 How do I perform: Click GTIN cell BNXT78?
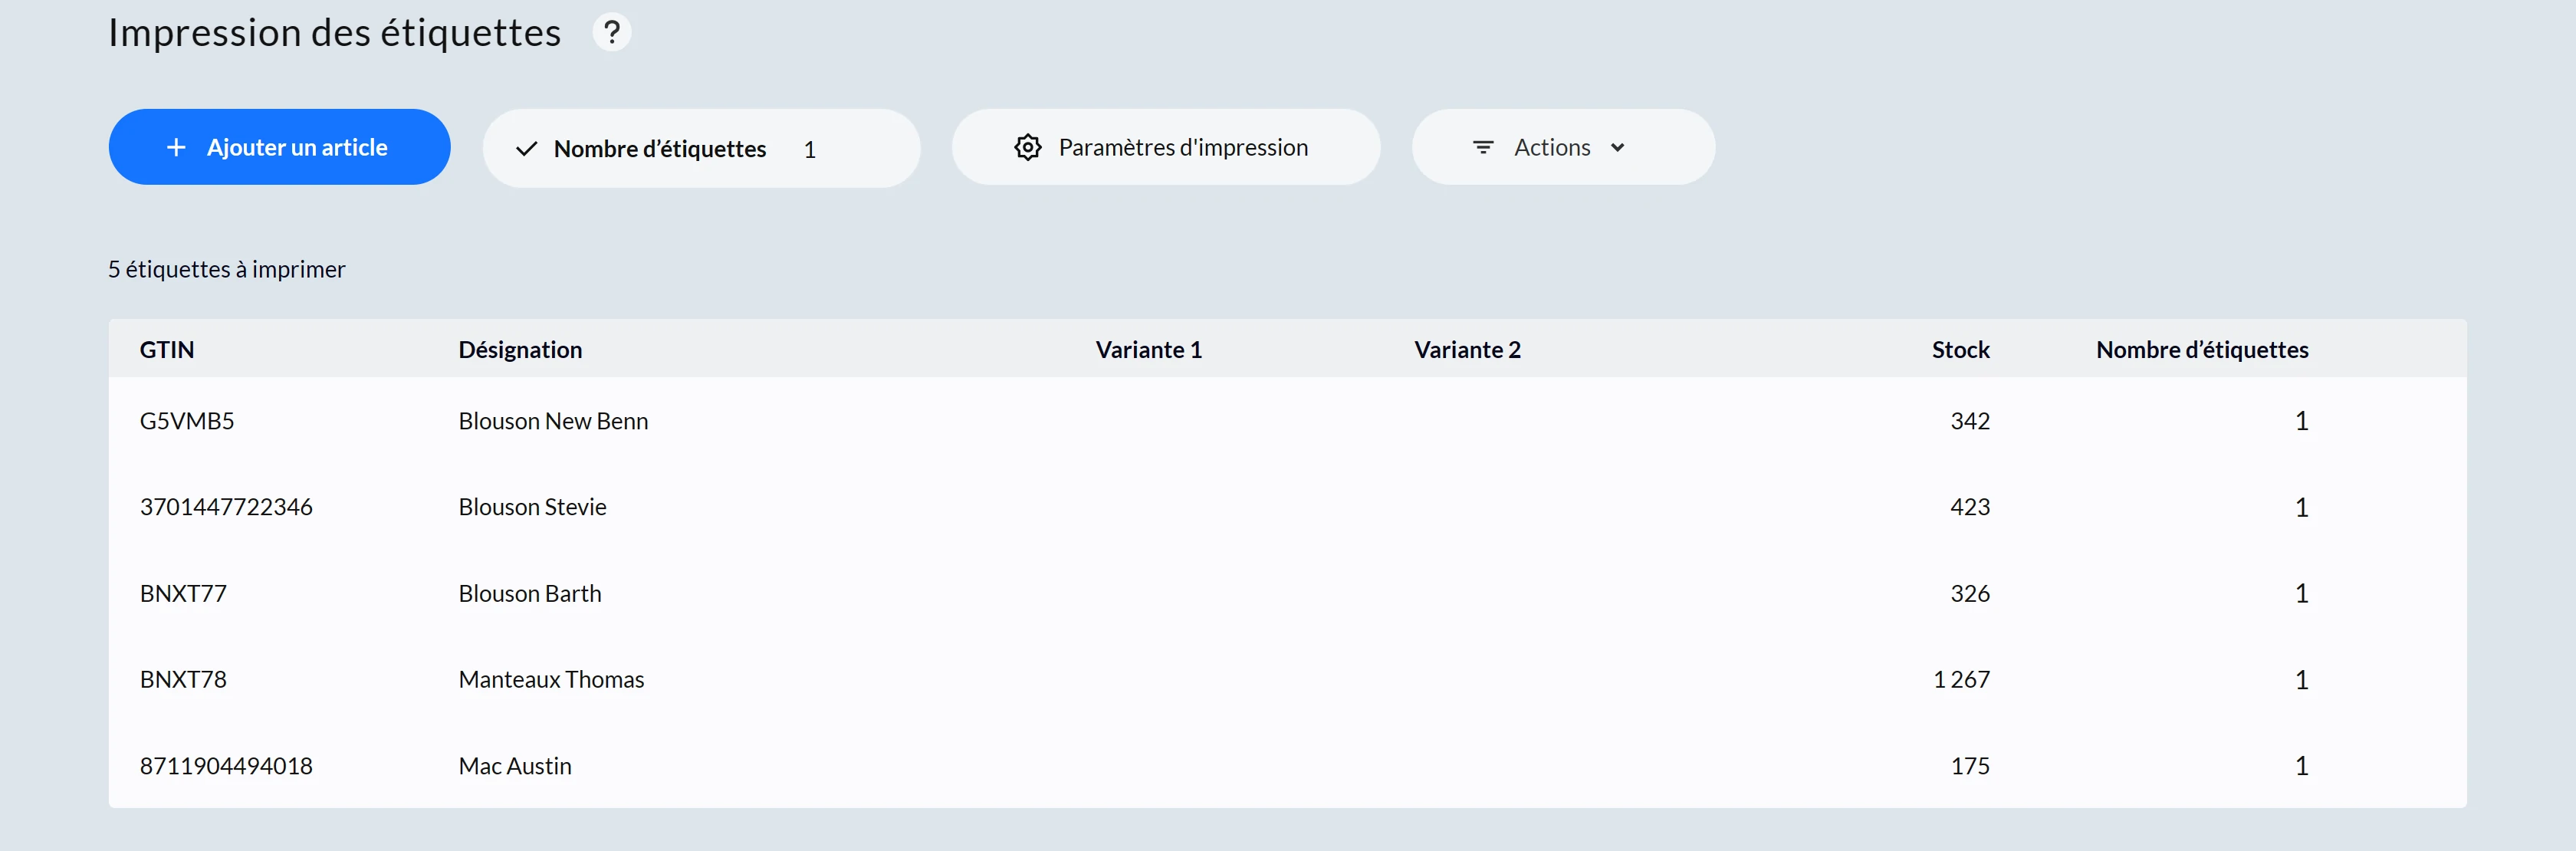tap(183, 680)
